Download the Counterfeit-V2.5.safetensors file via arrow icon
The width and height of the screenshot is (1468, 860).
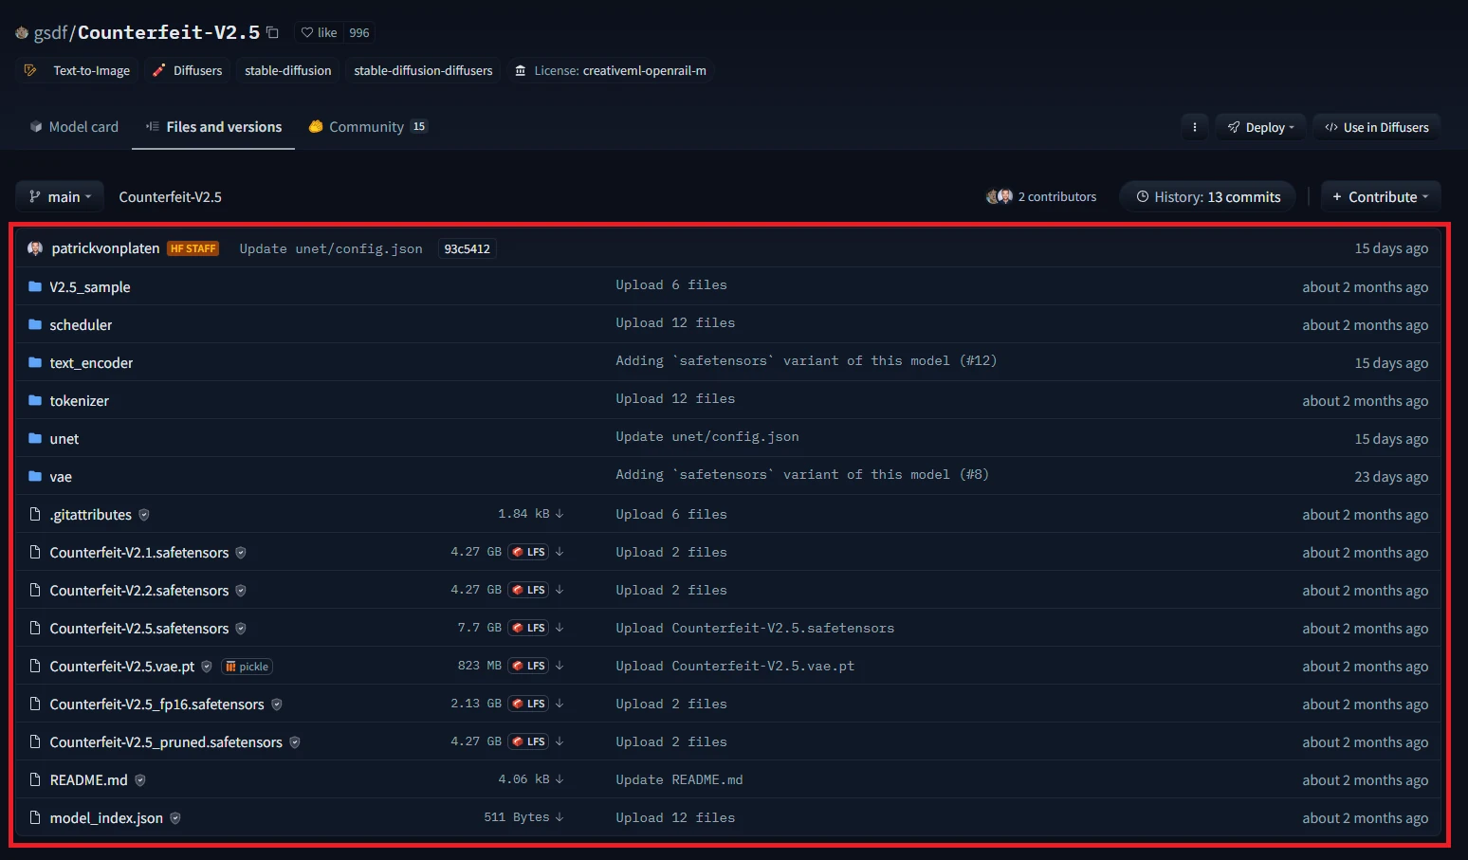(x=560, y=628)
